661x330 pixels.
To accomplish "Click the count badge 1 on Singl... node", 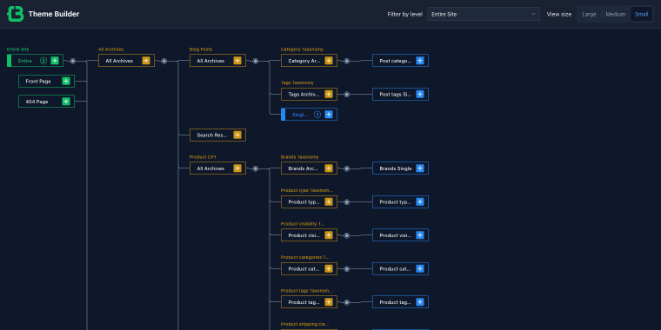I will tap(317, 115).
